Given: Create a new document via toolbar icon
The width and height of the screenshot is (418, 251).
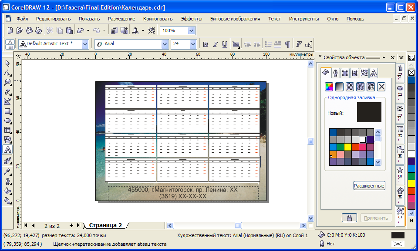Looking at the screenshot, I should 10,30.
